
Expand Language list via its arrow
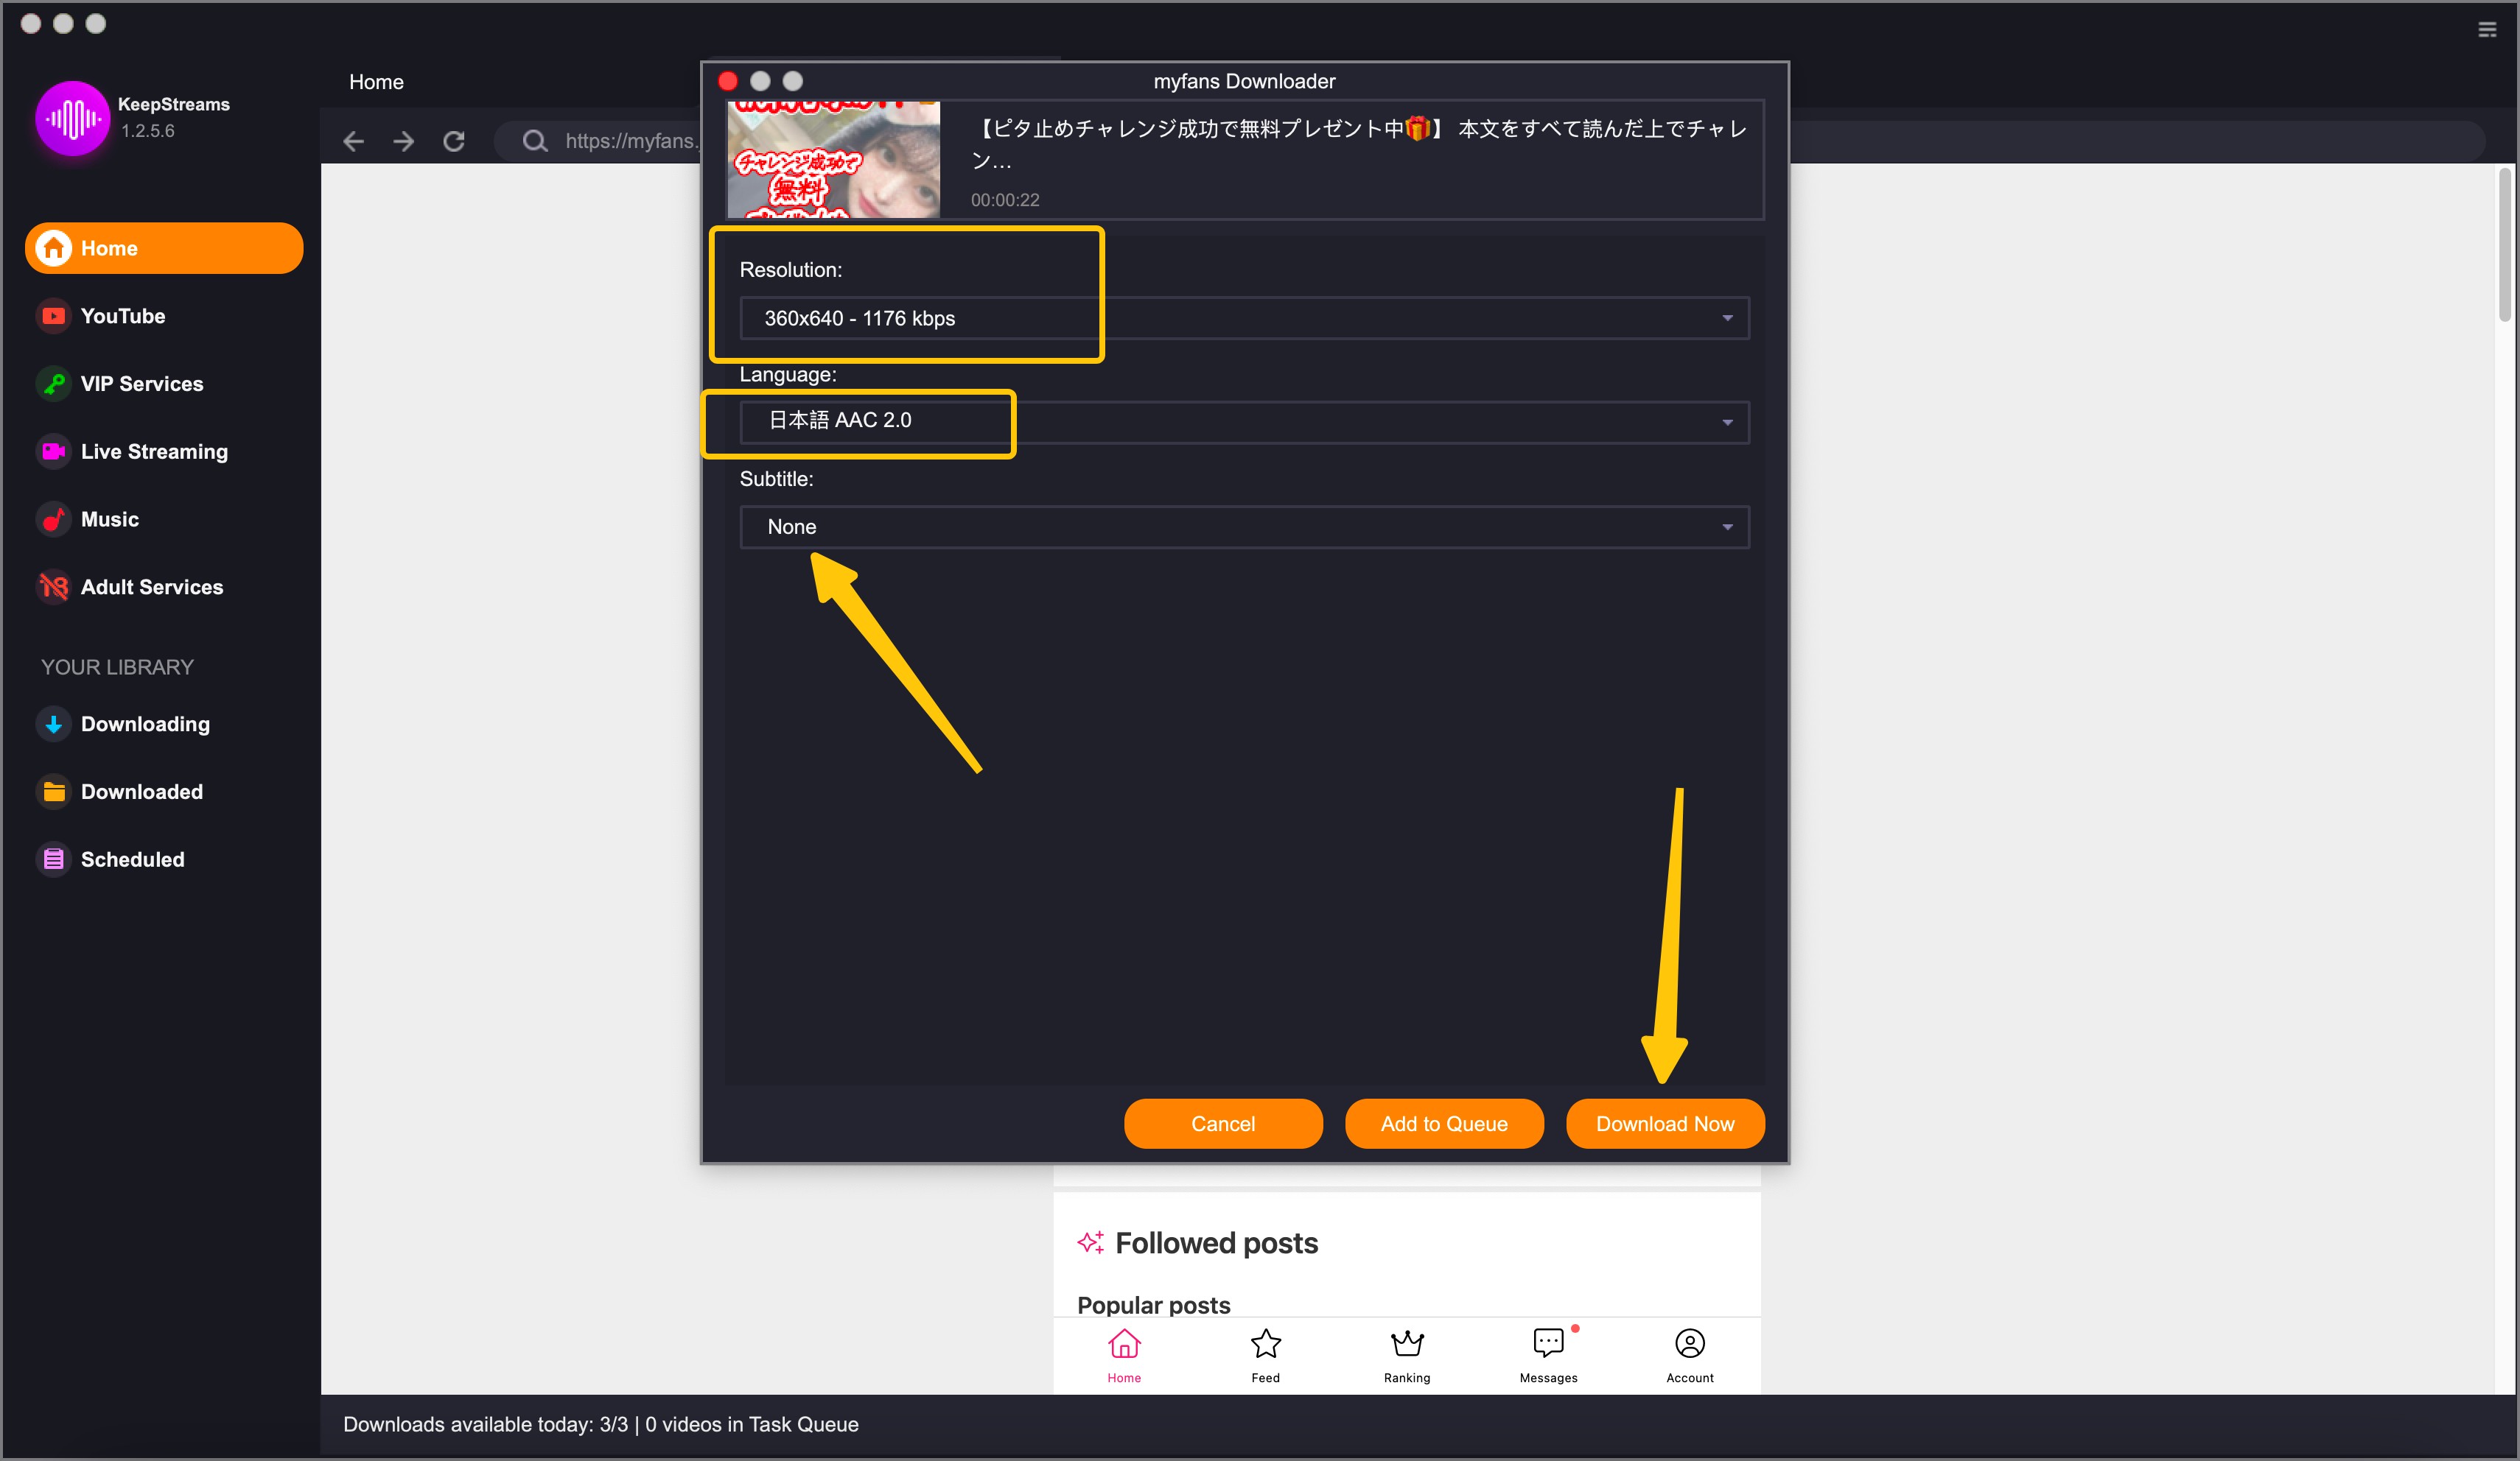coord(1727,423)
